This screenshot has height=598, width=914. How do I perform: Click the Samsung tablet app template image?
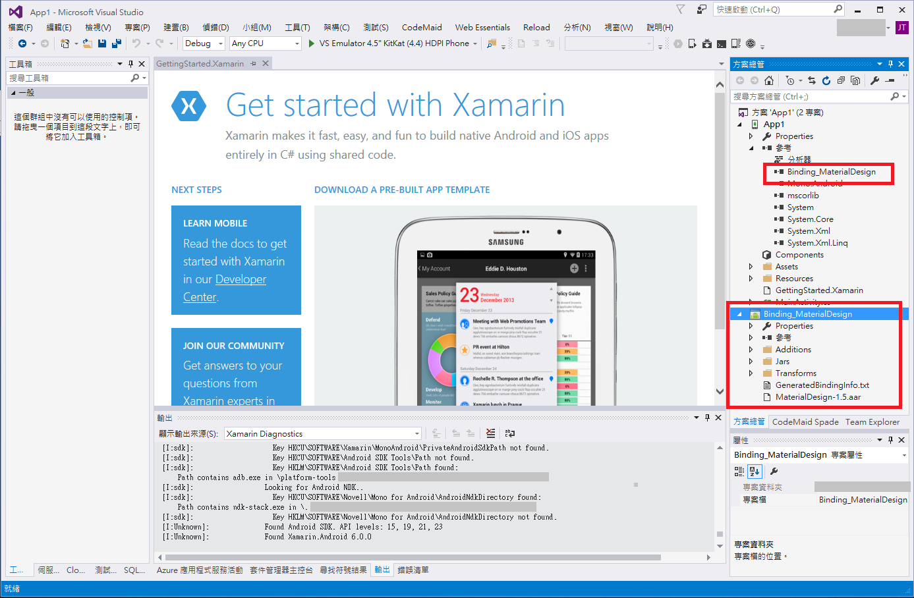click(x=505, y=306)
